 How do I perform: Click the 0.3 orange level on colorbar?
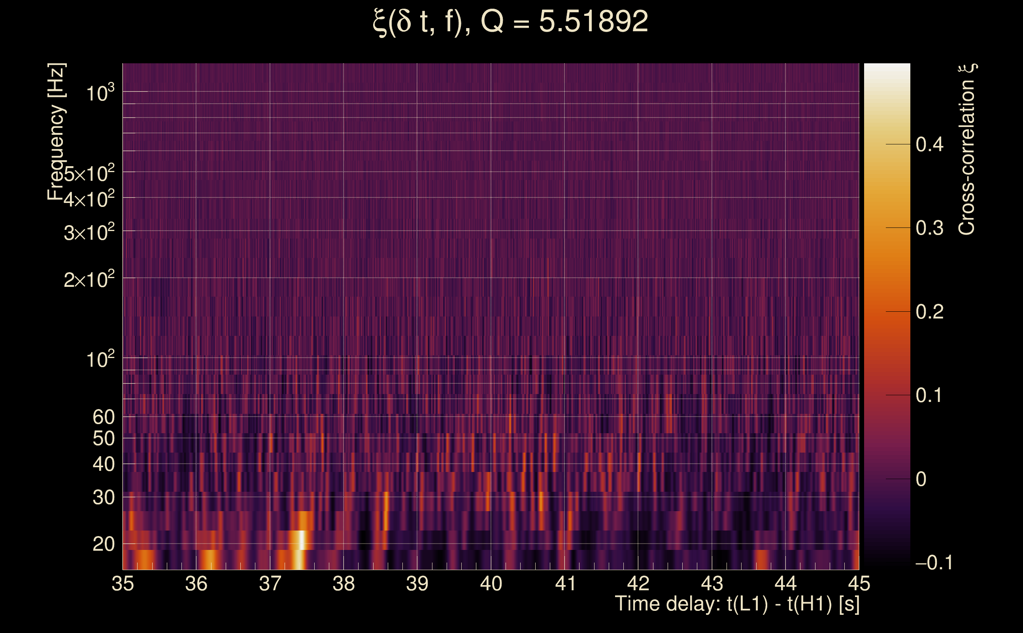tap(887, 228)
